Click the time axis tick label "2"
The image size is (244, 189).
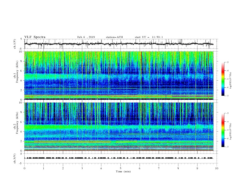coord(63,168)
